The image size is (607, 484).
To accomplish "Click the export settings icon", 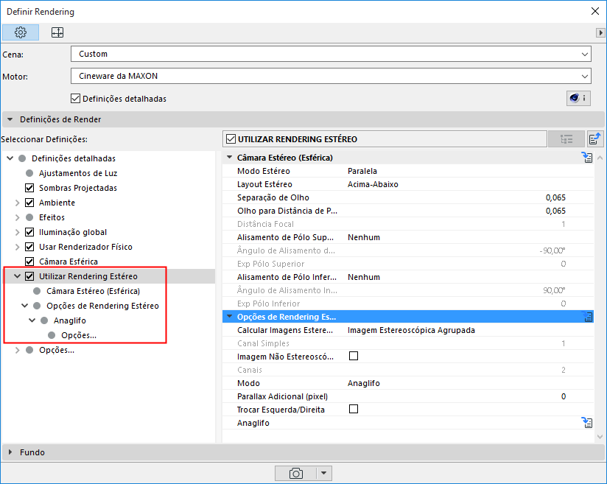I will click(x=594, y=138).
